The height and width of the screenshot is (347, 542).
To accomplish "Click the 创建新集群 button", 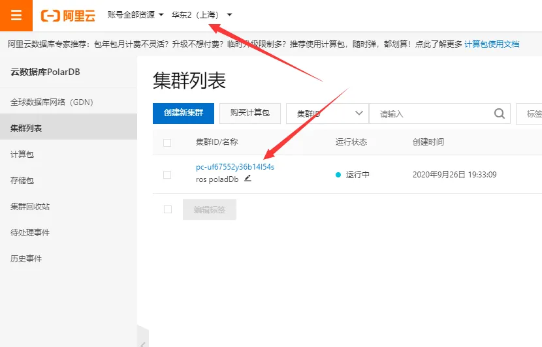I will click(x=183, y=113).
